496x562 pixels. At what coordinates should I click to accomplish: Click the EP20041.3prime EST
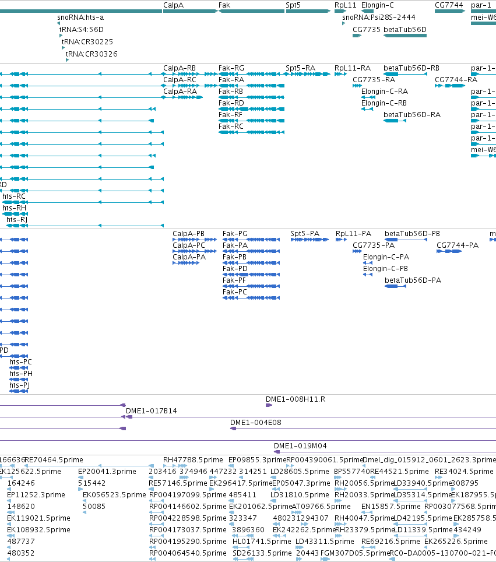click(x=80, y=477)
